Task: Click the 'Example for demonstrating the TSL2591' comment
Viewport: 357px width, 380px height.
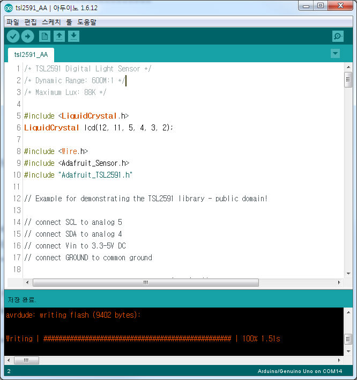Action: (146, 199)
